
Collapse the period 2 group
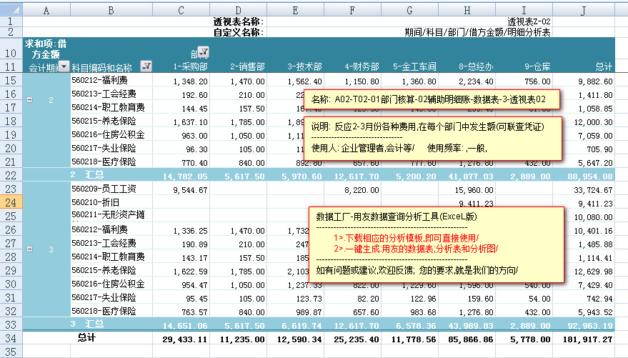[29, 99]
